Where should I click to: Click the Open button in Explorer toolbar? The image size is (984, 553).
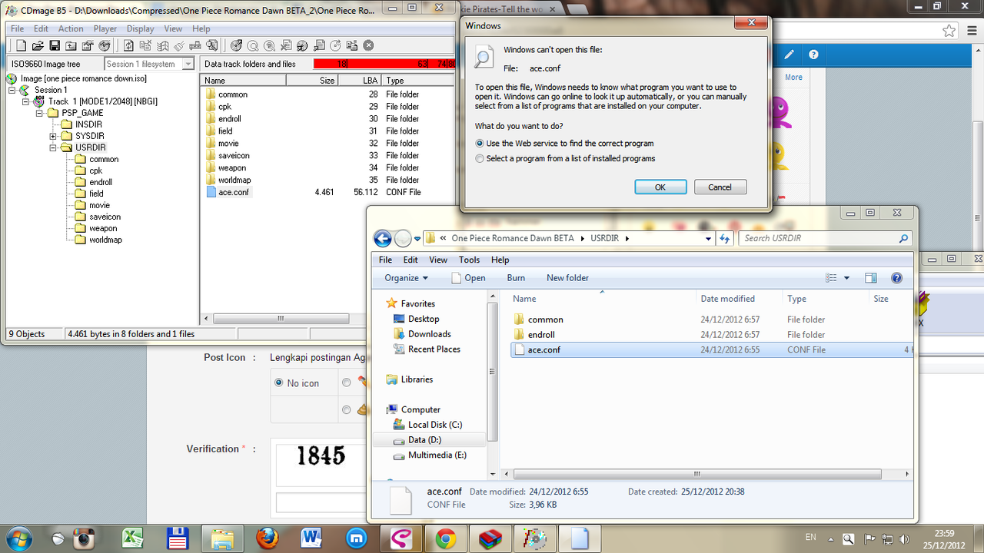pos(468,278)
